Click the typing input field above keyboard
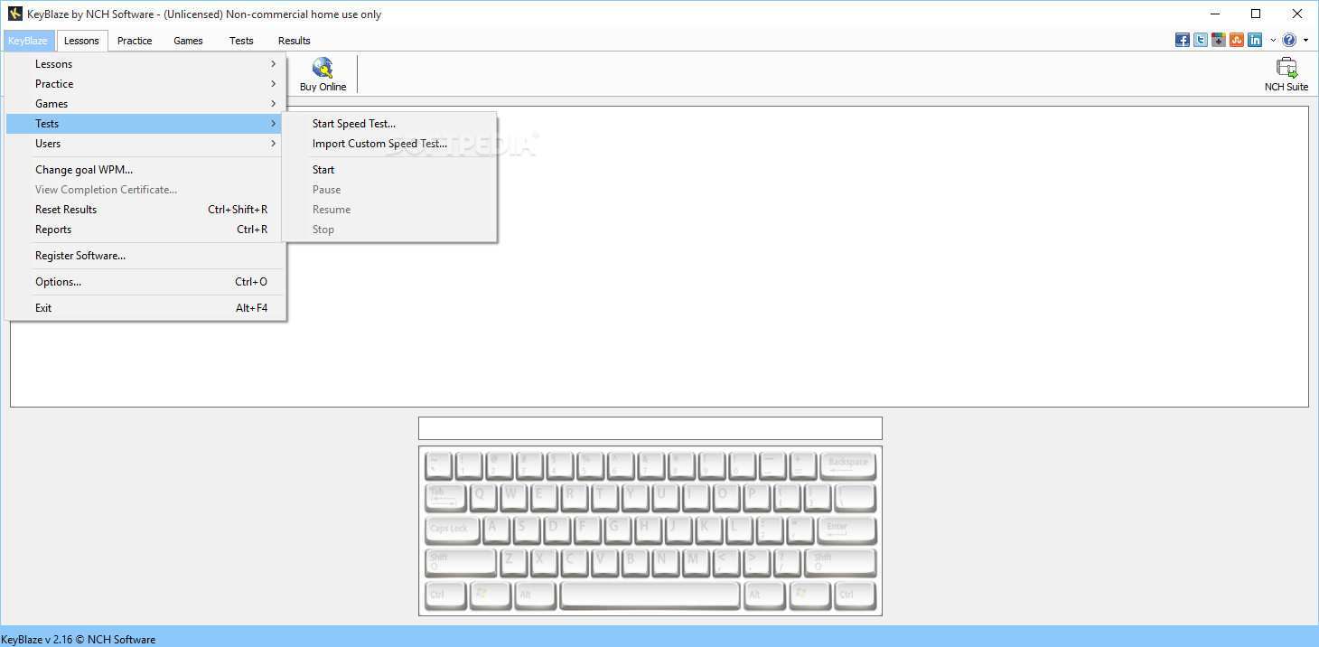1319x647 pixels. point(650,428)
